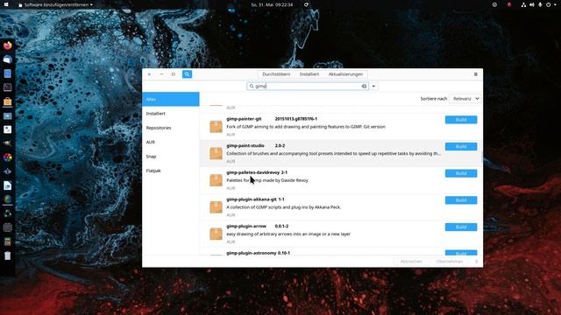
Task: Click the gimp-plugin-akkana-git package icon
Action: click(216, 206)
